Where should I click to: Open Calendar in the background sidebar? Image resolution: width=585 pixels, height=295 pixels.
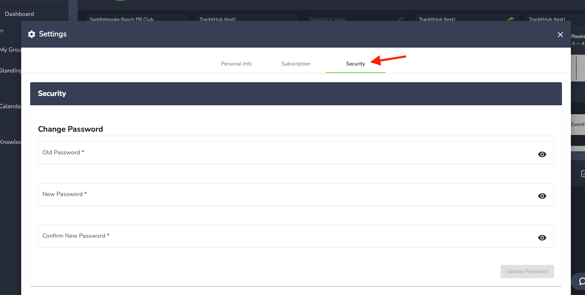[10, 106]
